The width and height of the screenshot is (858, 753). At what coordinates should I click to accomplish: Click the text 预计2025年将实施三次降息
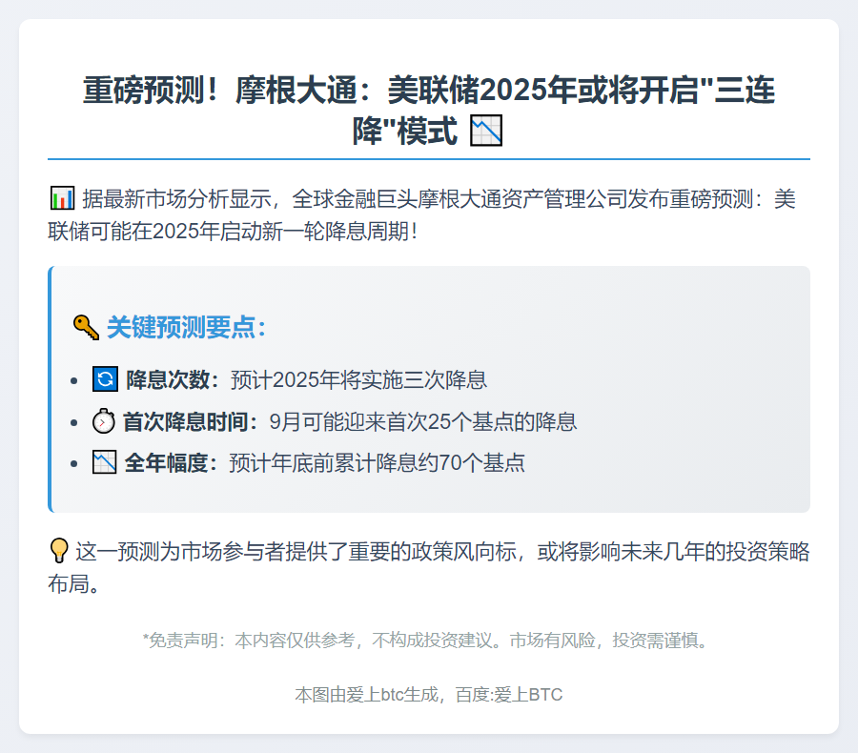[358, 379]
